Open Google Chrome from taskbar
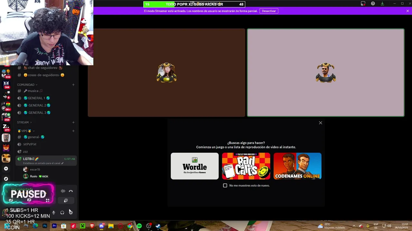 tap(130, 226)
